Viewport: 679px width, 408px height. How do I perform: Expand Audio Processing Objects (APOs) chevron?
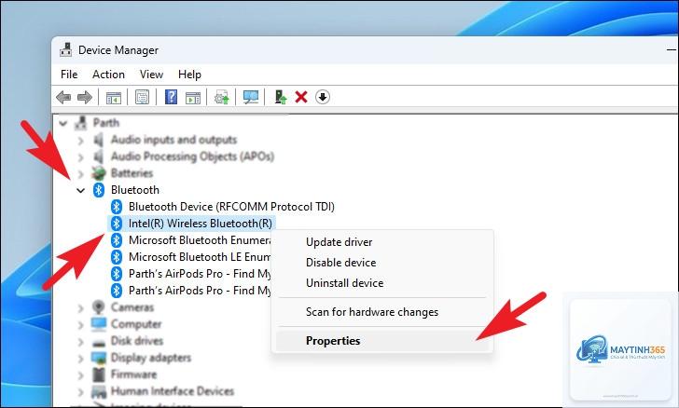tap(80, 157)
